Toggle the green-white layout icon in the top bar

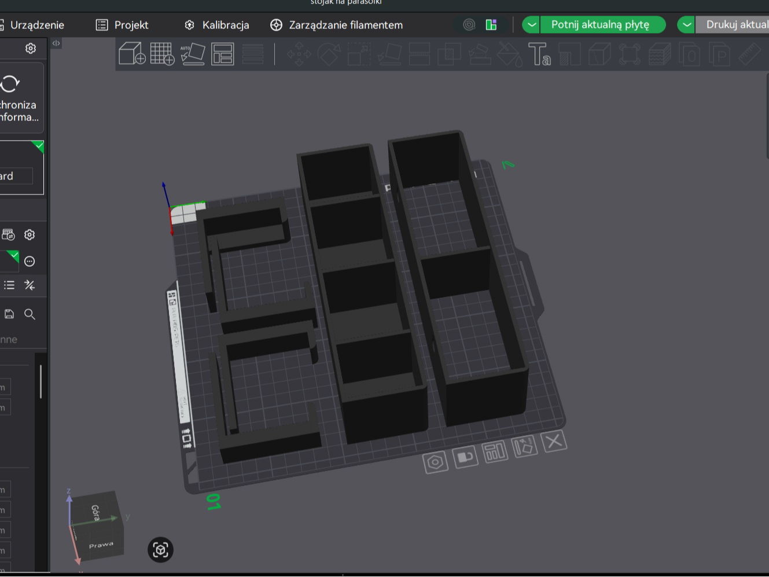pos(491,25)
